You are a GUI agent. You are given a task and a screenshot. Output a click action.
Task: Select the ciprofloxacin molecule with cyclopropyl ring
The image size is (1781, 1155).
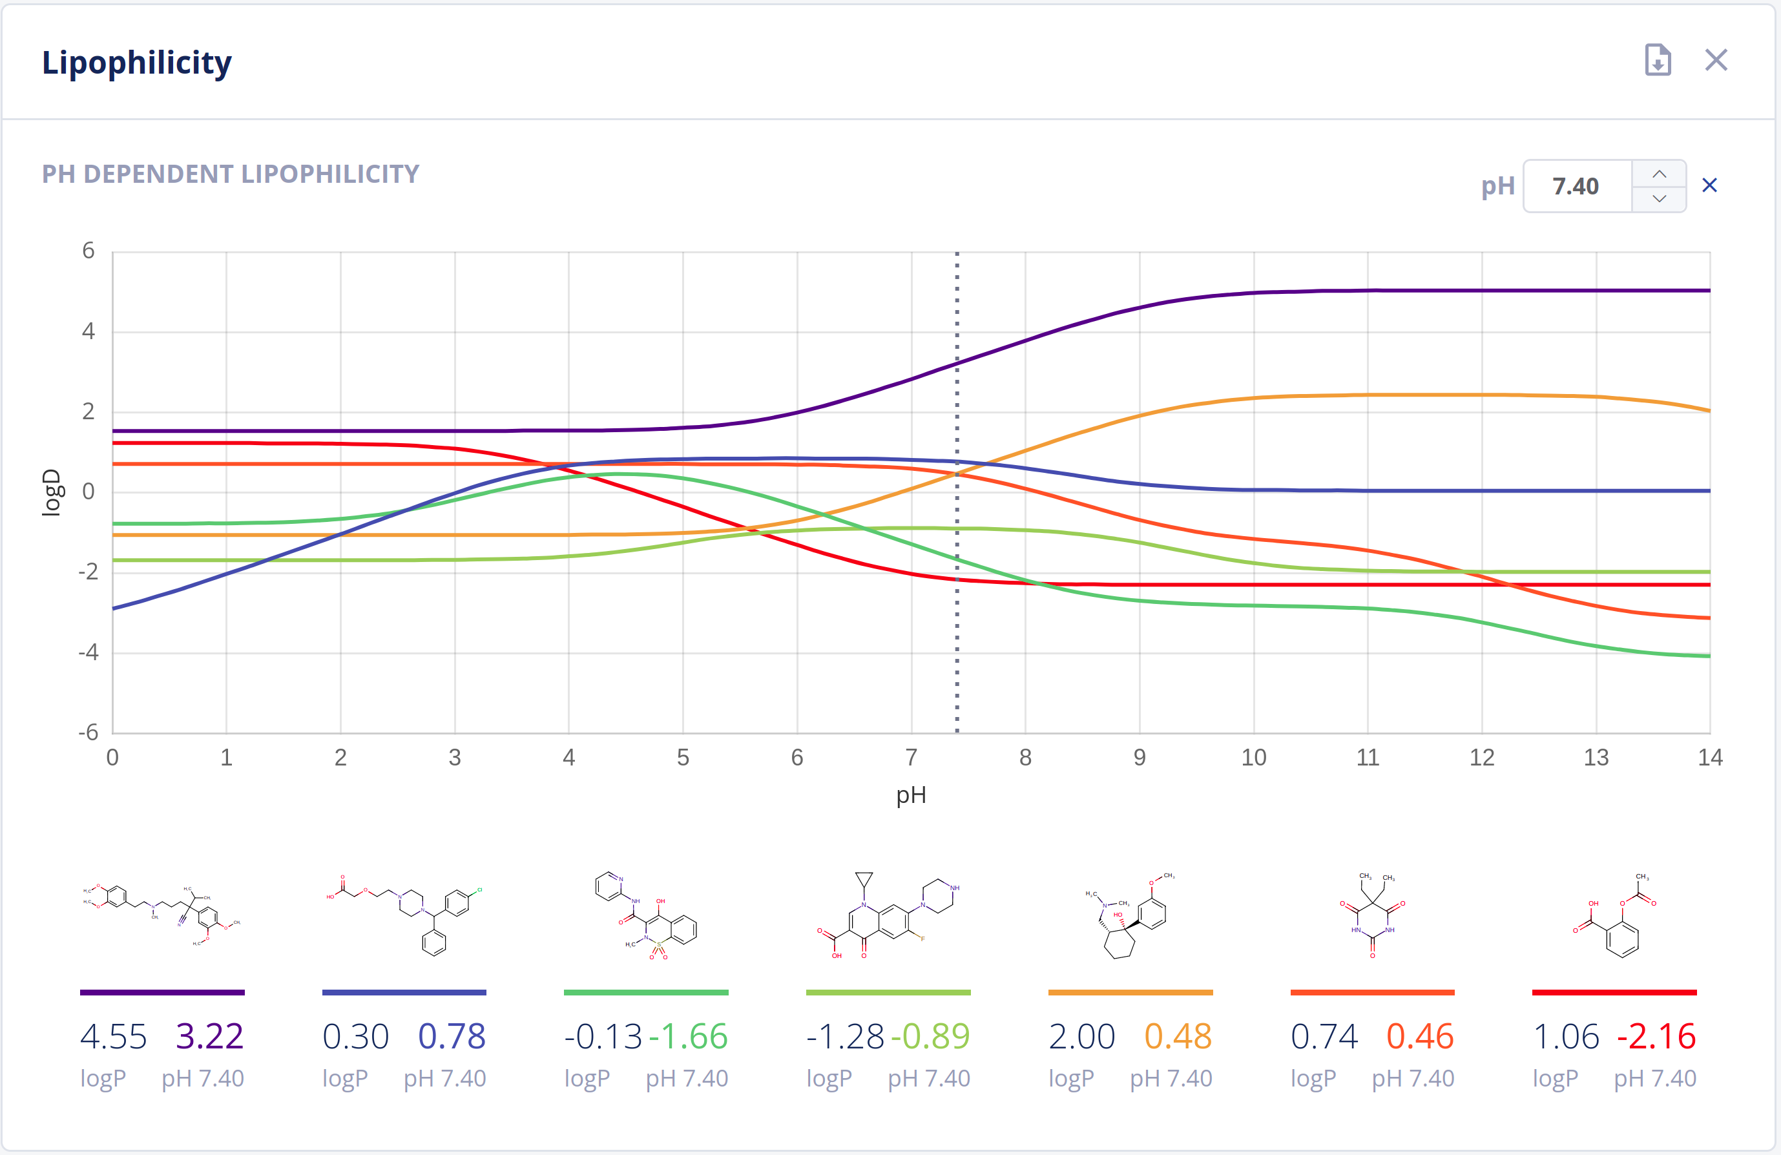click(x=888, y=914)
